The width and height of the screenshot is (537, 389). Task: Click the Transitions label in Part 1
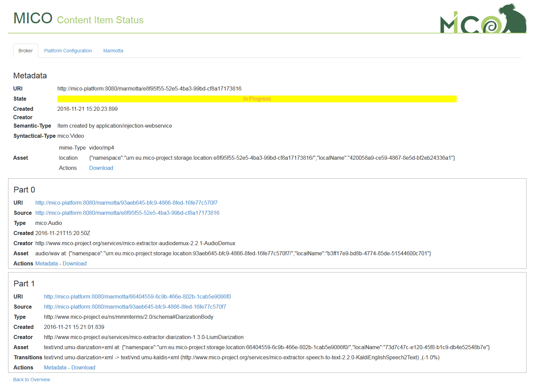(28, 358)
